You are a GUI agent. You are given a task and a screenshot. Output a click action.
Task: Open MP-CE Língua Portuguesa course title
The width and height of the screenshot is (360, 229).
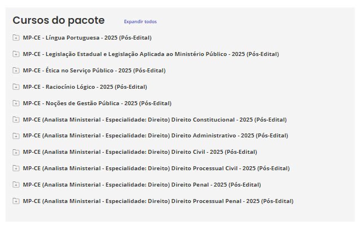(87, 38)
